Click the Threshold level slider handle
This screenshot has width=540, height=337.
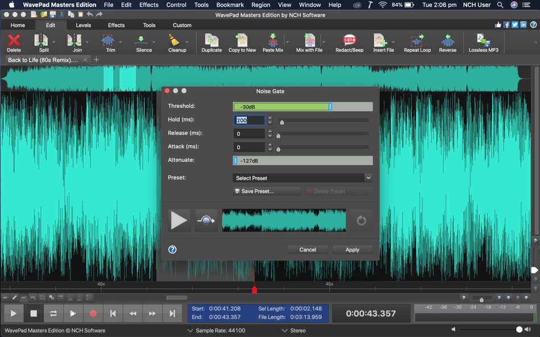330,107
